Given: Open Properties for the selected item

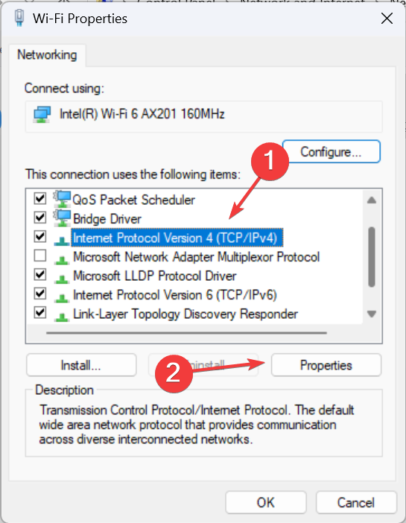Looking at the screenshot, I should (326, 365).
